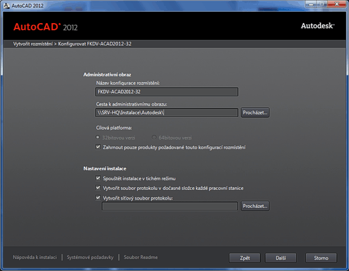
Task: Click the administrative image path field
Action: tap(167, 113)
